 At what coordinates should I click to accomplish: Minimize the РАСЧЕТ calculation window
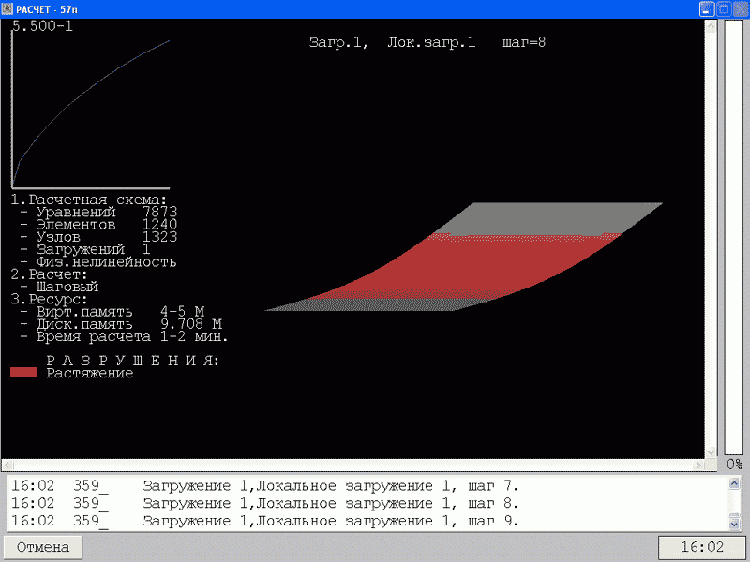coord(707,8)
